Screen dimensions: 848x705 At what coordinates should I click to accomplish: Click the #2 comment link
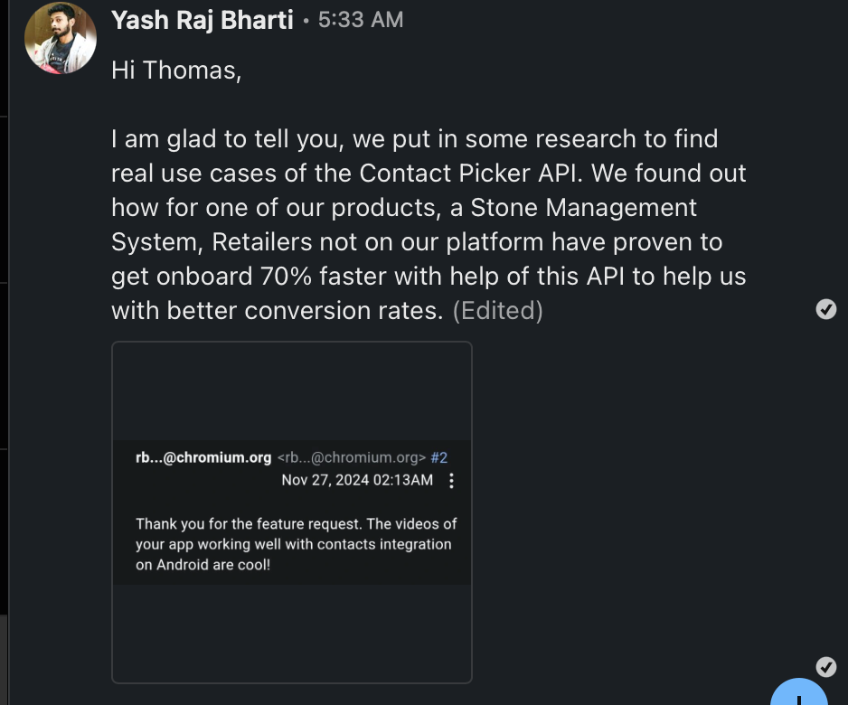pos(438,457)
